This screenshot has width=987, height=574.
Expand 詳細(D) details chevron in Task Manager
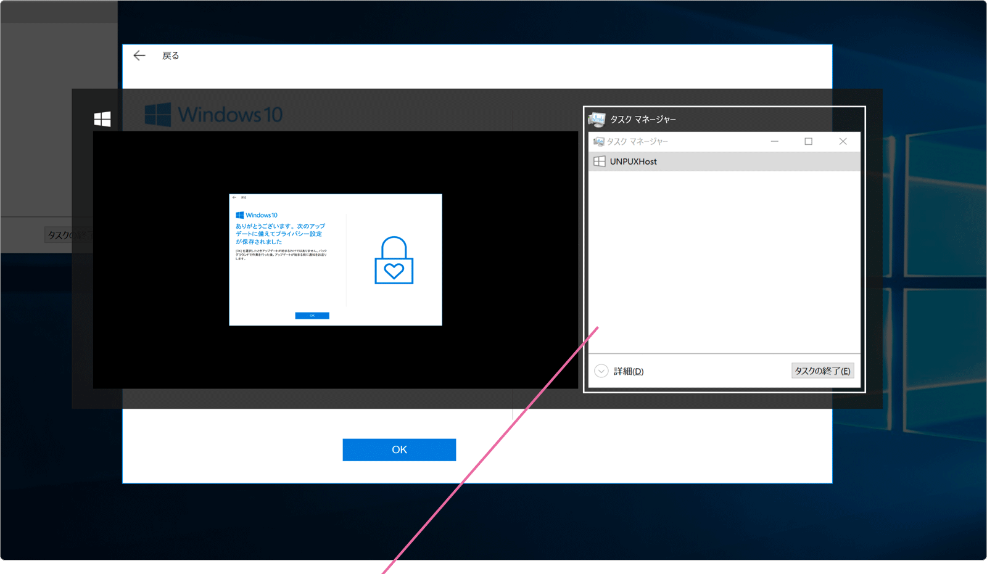(x=601, y=371)
